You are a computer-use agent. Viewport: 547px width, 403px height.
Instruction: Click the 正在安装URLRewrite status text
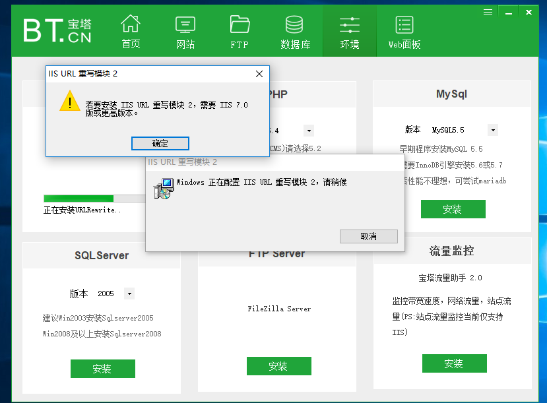click(x=82, y=210)
